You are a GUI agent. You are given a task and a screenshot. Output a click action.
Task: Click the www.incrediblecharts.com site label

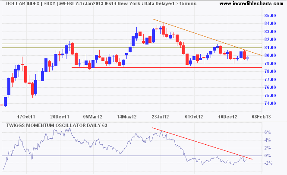(251, 3)
